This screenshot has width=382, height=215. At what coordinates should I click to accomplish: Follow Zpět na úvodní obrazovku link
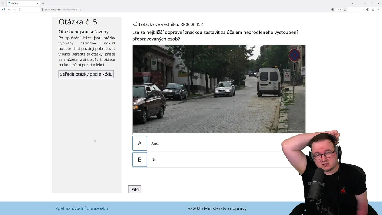[x=81, y=208]
